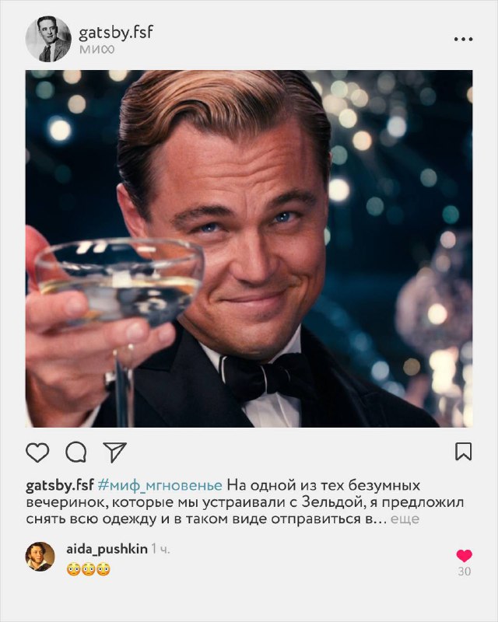Click the caption text about Зельдой parties

pos(244,502)
